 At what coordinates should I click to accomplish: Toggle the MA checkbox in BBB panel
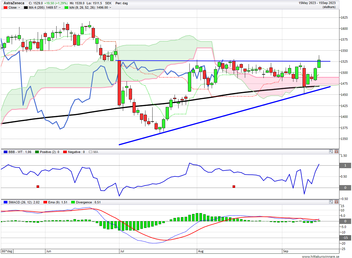click(x=91, y=152)
